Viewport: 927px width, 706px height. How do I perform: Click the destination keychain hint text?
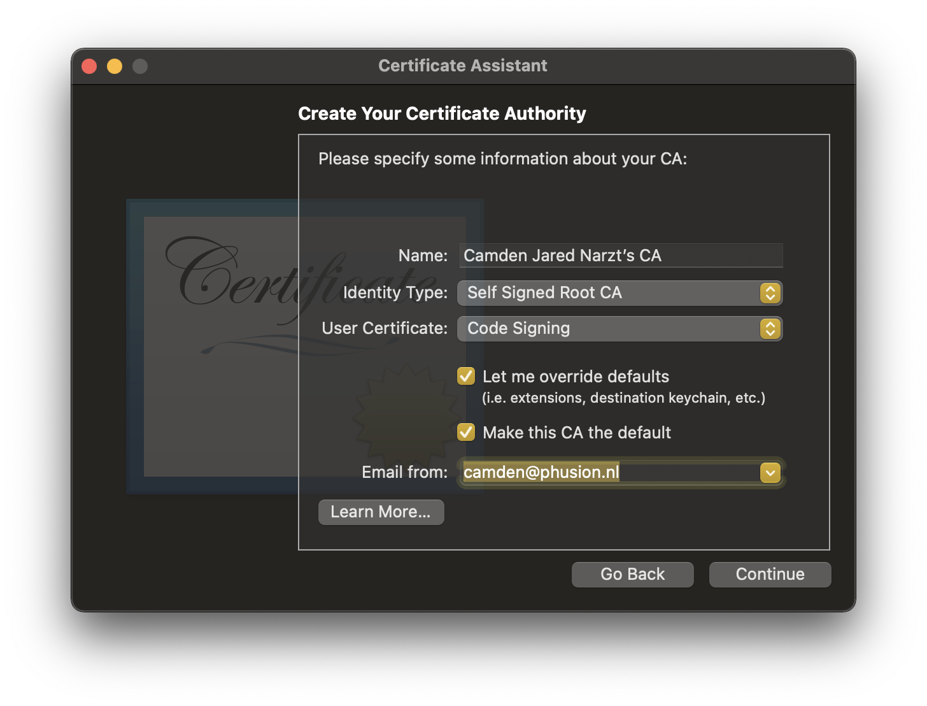pyautogui.click(x=623, y=398)
